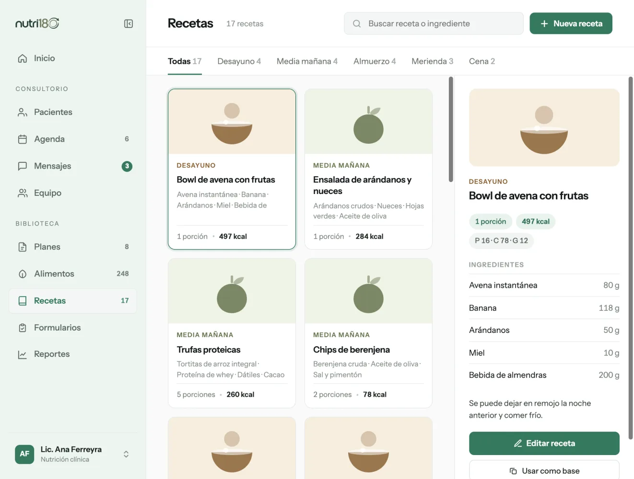Image resolution: width=634 pixels, height=479 pixels.
Task: Open Agenda in the sidebar
Action: click(73, 139)
